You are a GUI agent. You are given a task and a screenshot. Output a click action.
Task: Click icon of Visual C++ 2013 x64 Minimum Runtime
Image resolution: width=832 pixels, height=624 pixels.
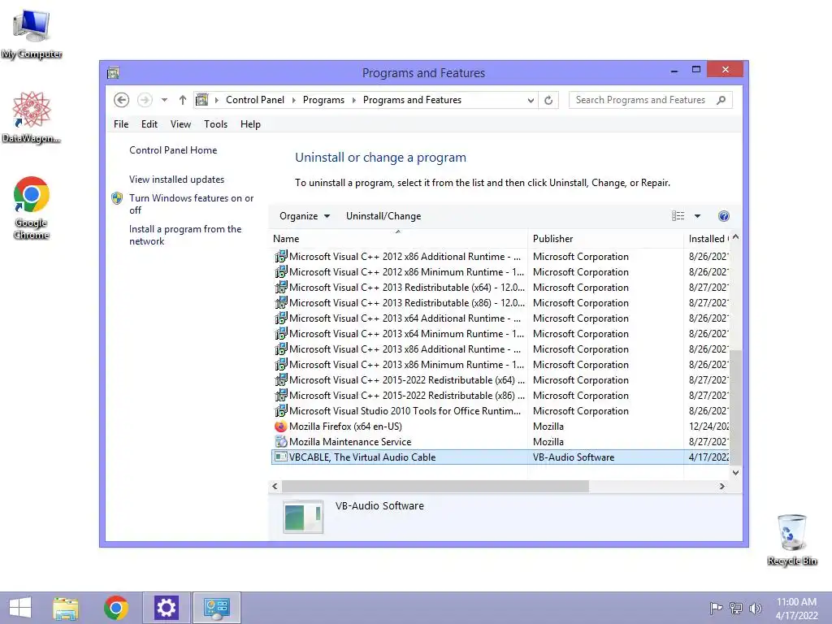point(280,333)
